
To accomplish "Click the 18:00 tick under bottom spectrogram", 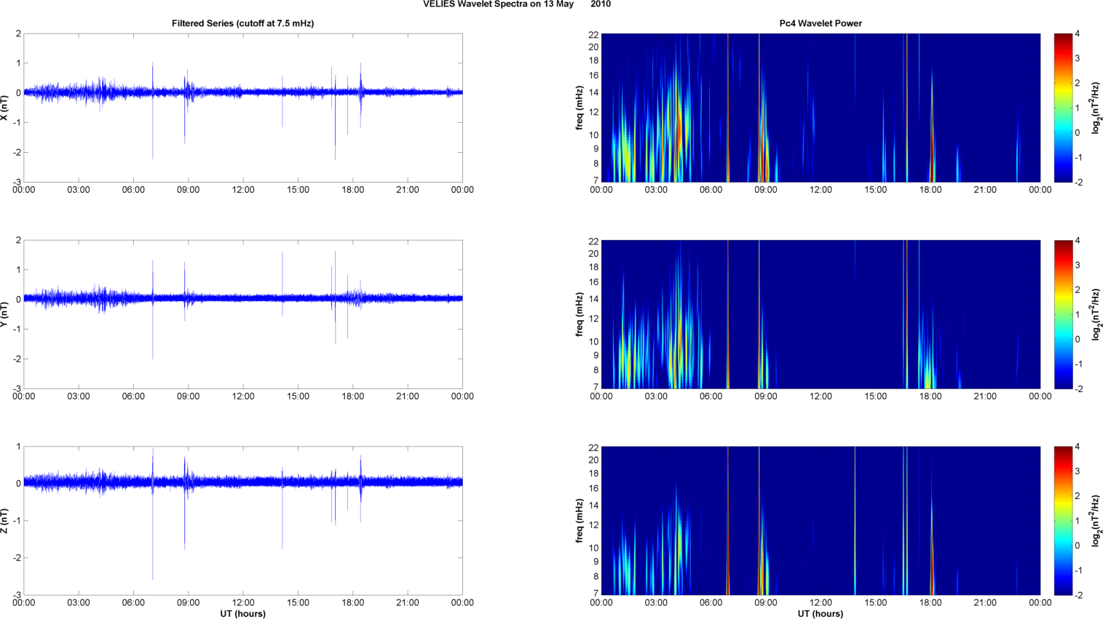I will 930,603.
